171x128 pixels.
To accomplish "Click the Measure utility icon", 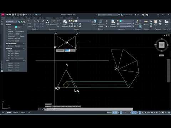I will (146, 22).
